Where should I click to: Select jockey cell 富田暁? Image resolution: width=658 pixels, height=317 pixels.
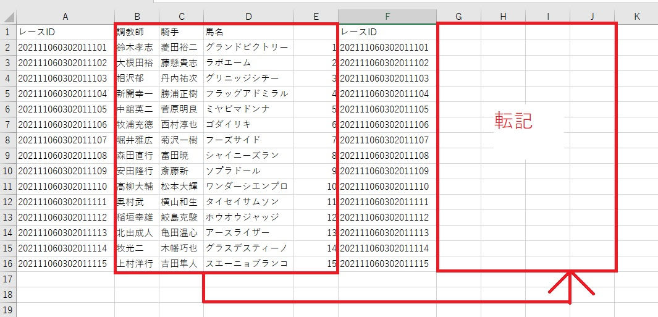point(181,155)
